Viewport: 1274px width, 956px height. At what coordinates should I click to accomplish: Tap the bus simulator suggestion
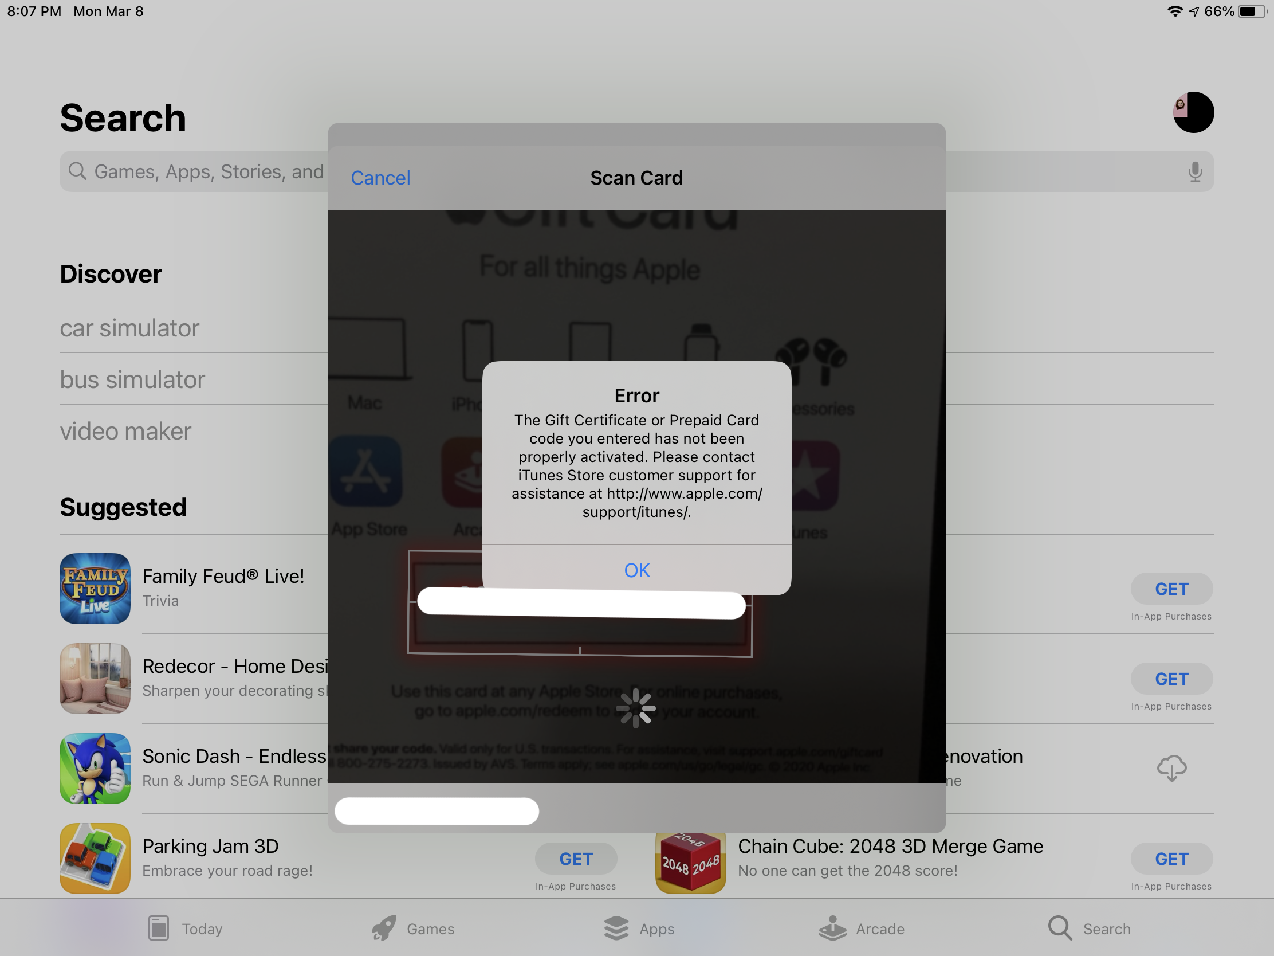tap(132, 380)
